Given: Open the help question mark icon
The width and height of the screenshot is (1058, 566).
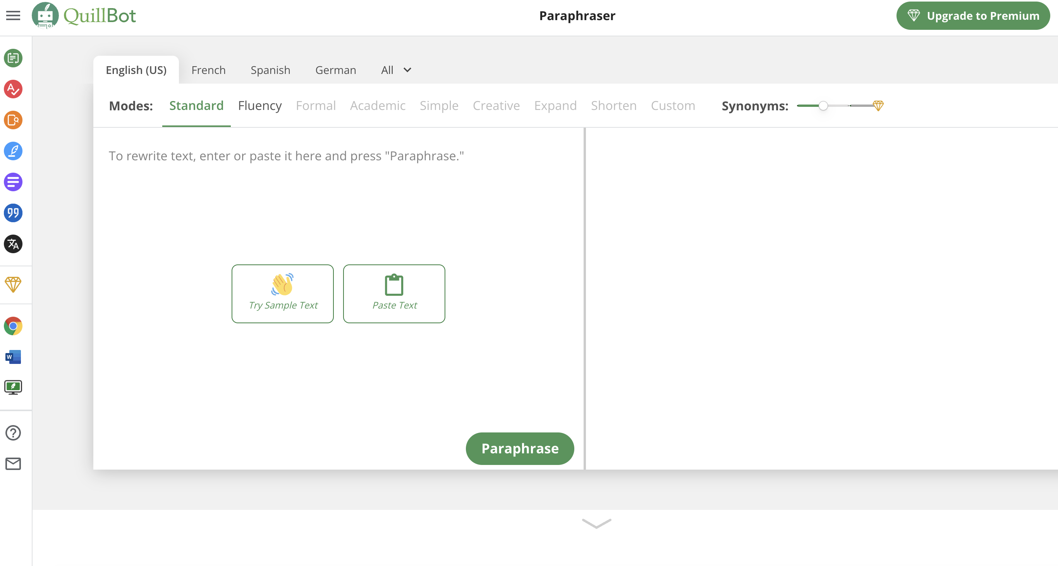Looking at the screenshot, I should pyautogui.click(x=13, y=432).
